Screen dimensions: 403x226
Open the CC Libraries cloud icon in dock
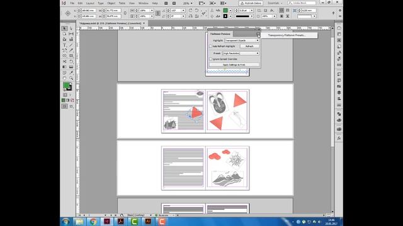coord(339,28)
